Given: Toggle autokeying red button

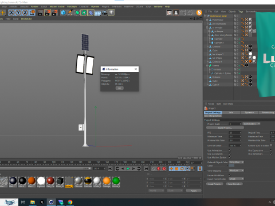Looking at the screenshot, I should click(x=159, y=169).
